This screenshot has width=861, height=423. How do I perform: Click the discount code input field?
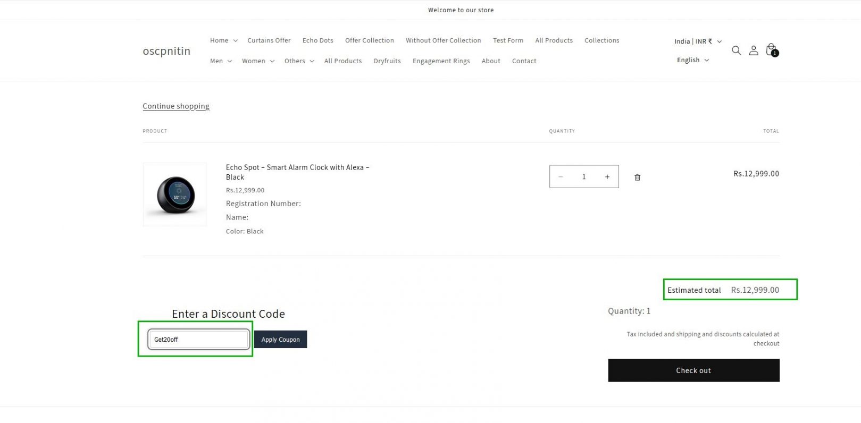198,340
